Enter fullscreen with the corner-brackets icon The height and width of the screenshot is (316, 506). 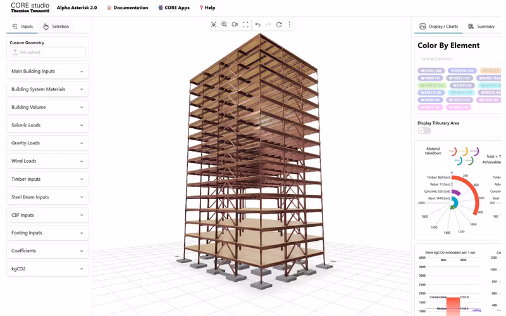click(x=245, y=25)
